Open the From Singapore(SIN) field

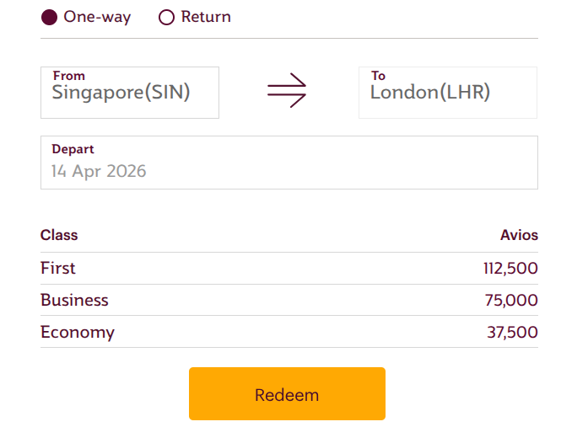pyautogui.click(x=130, y=93)
